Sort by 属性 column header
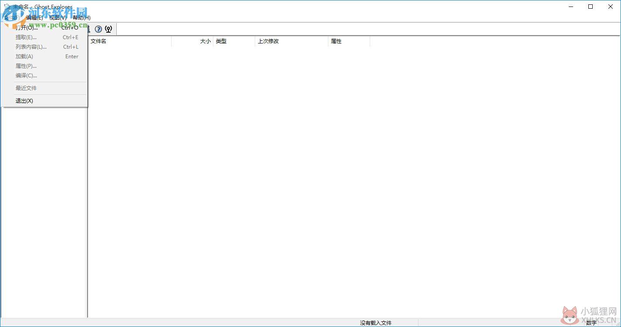The image size is (621, 327). [x=349, y=41]
